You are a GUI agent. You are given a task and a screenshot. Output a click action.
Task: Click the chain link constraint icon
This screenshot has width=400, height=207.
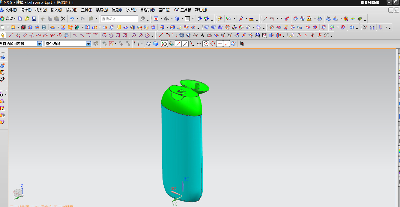tap(3, 35)
